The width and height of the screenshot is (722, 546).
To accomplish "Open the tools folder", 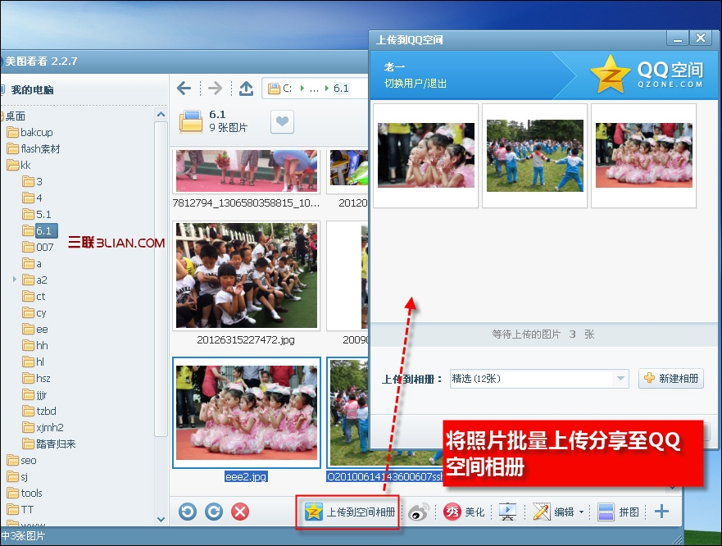I will 25,493.
